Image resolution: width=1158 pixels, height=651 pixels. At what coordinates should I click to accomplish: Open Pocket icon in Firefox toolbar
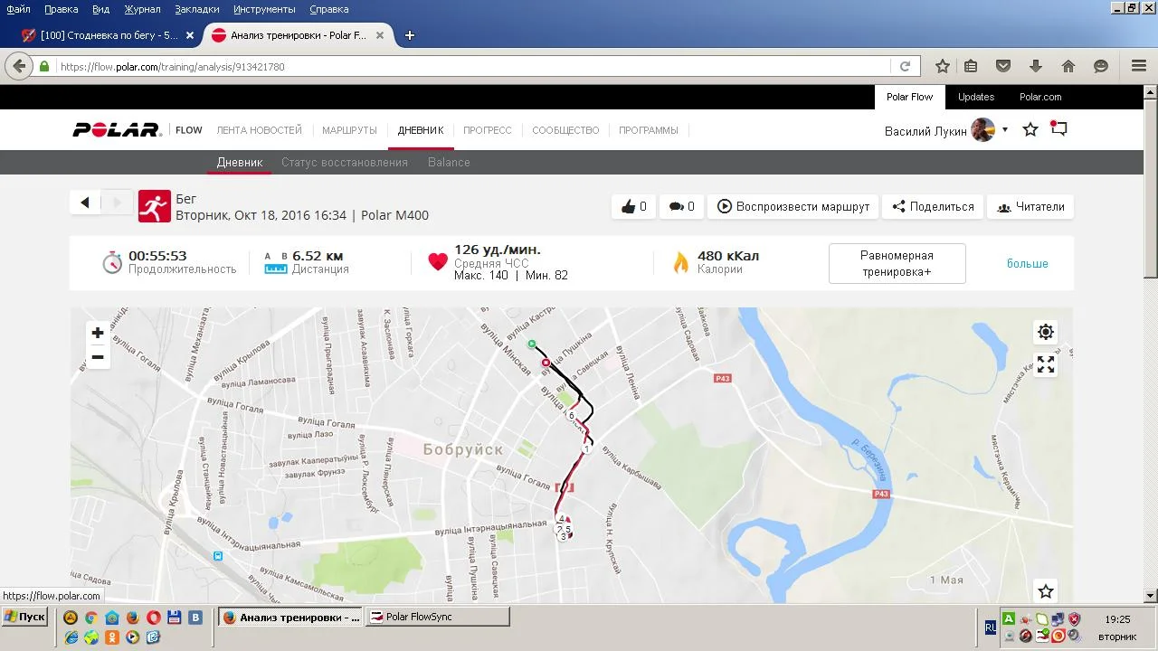pos(1003,66)
